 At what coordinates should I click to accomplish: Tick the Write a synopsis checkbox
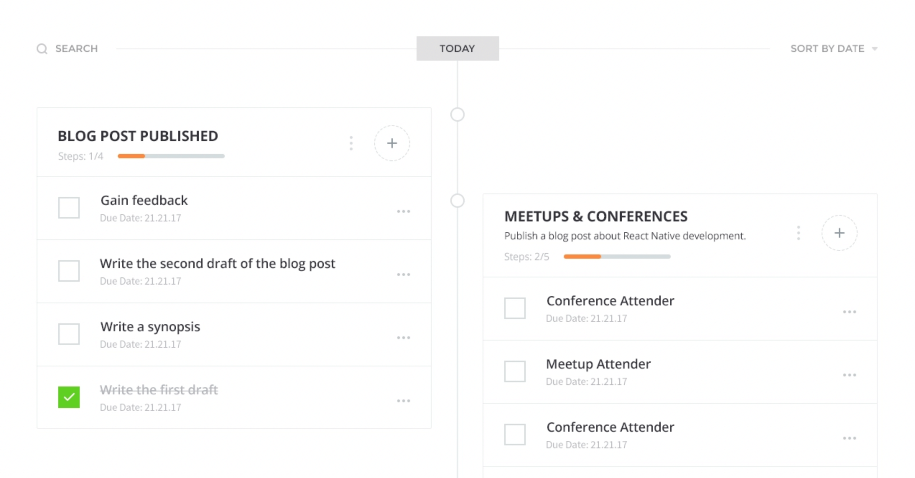(69, 334)
